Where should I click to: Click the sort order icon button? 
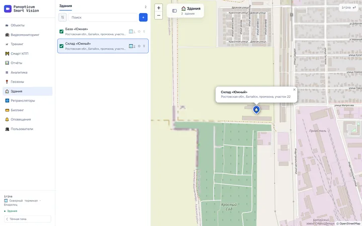62,17
